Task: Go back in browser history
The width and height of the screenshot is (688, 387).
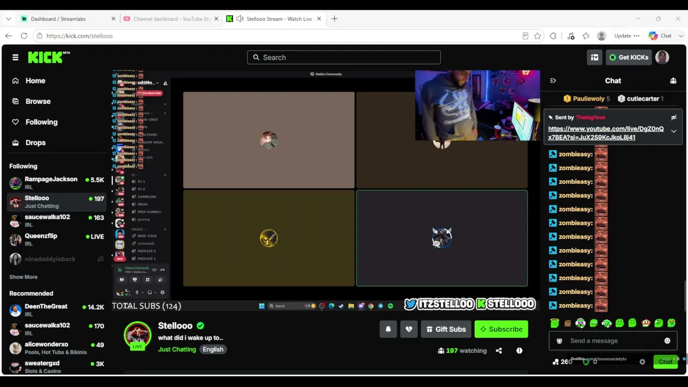Action: 8,36
